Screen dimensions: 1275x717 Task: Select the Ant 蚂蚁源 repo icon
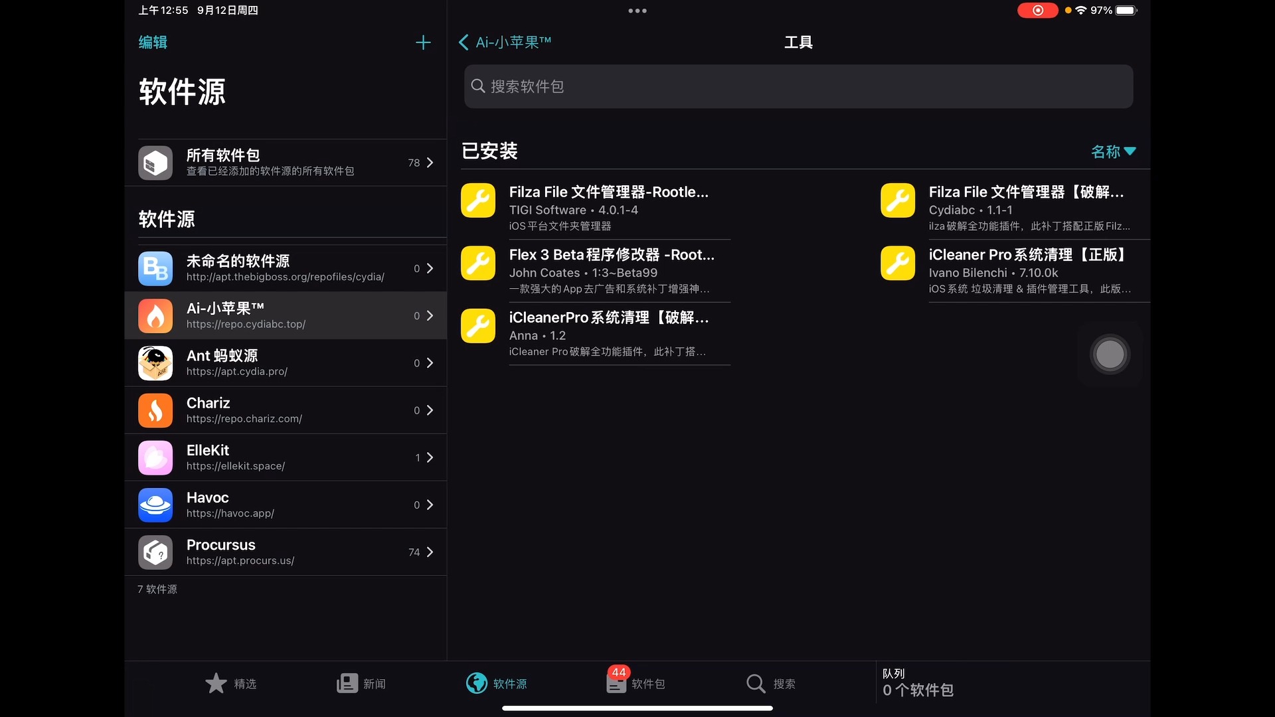(155, 363)
